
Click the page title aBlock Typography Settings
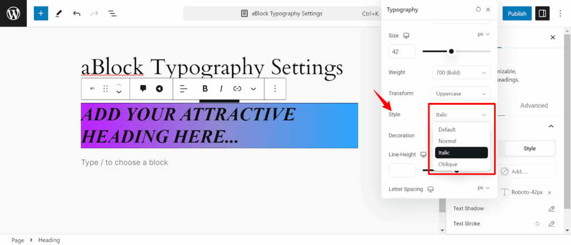[x=212, y=67]
